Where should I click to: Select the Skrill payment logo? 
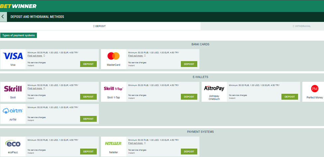click(13, 89)
